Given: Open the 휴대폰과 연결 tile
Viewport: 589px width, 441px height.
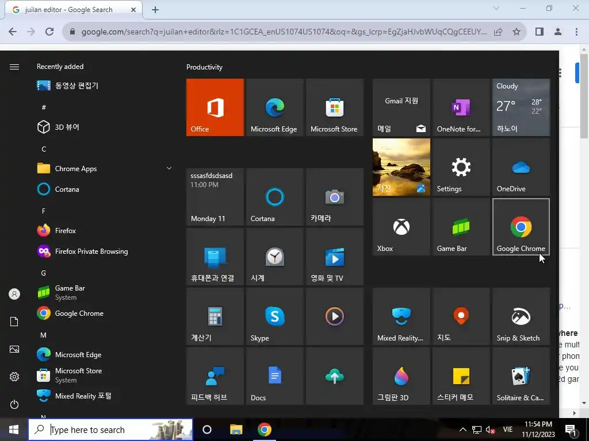Looking at the screenshot, I should 215,257.
